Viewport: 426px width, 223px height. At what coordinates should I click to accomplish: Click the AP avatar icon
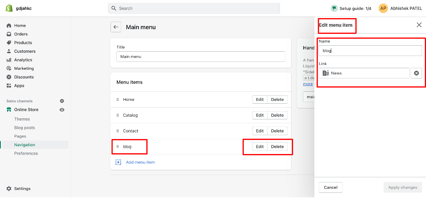383,8
